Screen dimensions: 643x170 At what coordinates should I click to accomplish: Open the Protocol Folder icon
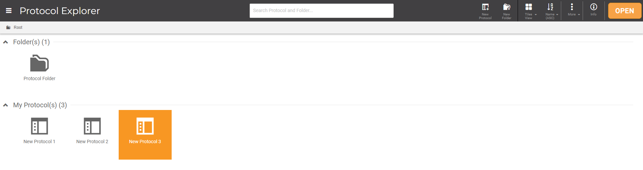click(40, 64)
